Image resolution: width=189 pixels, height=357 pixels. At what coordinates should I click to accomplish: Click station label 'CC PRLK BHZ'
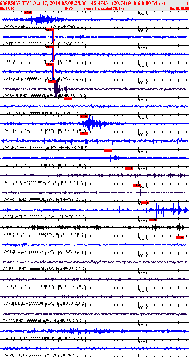click(x=14, y=268)
